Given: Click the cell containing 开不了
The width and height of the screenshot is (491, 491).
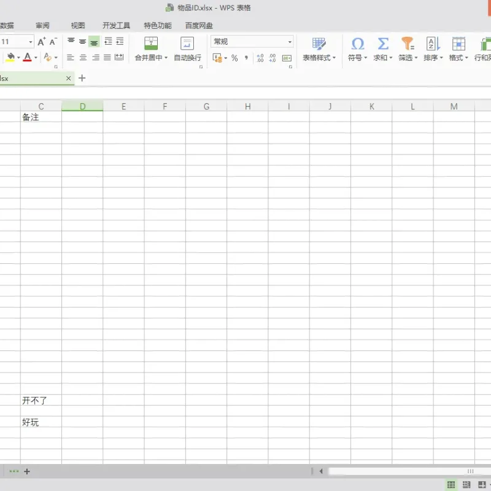Looking at the screenshot, I should [41, 400].
